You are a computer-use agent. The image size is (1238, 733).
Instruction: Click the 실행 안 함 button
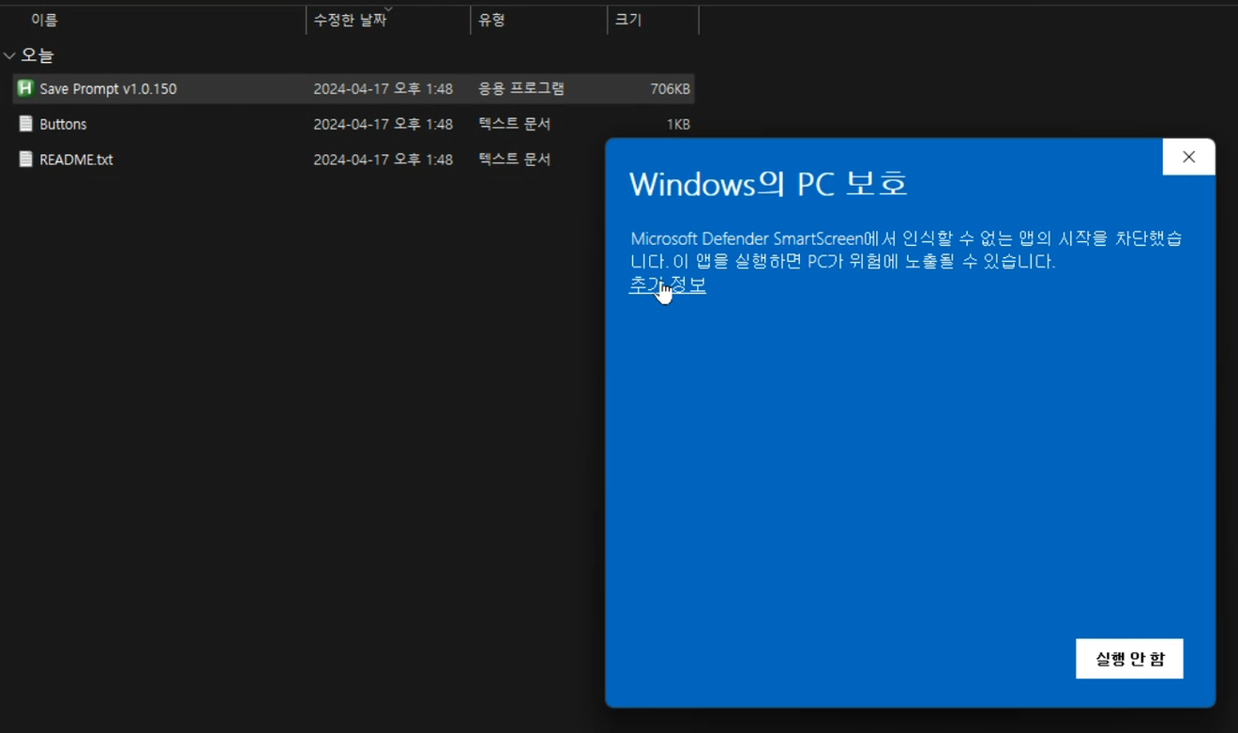pos(1129,659)
